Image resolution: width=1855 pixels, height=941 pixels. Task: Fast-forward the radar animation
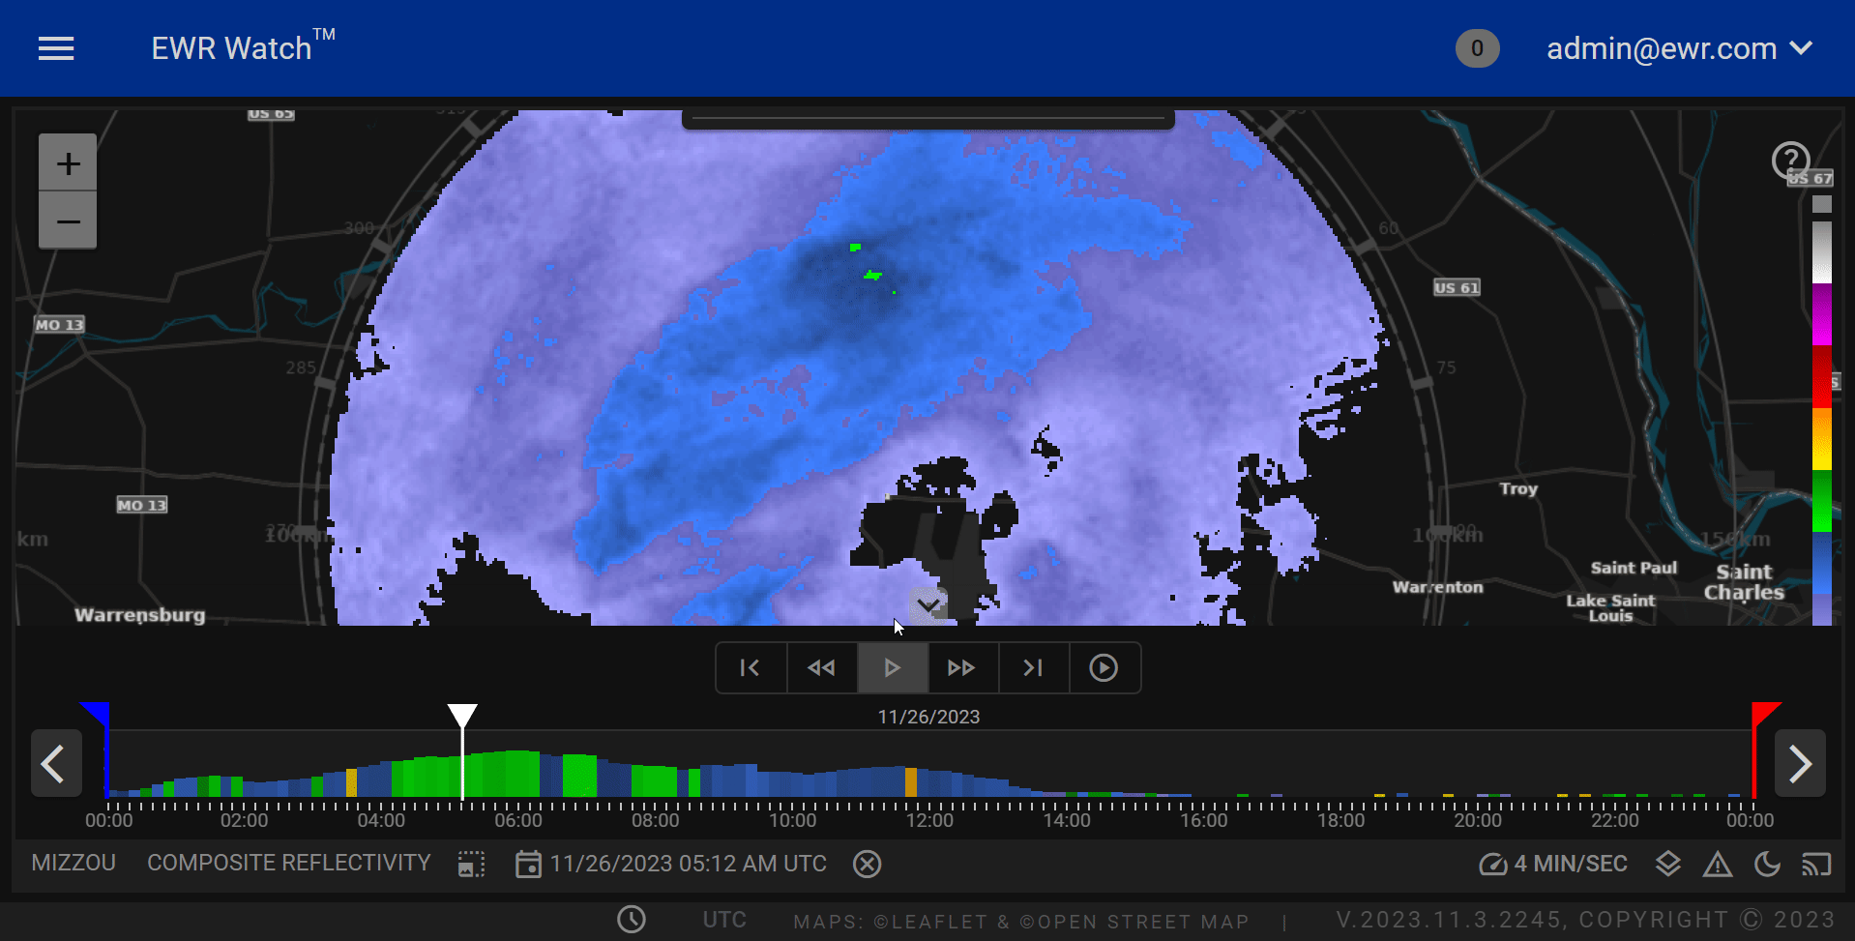pos(962,667)
